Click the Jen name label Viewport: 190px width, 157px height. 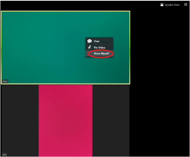(x=4, y=155)
